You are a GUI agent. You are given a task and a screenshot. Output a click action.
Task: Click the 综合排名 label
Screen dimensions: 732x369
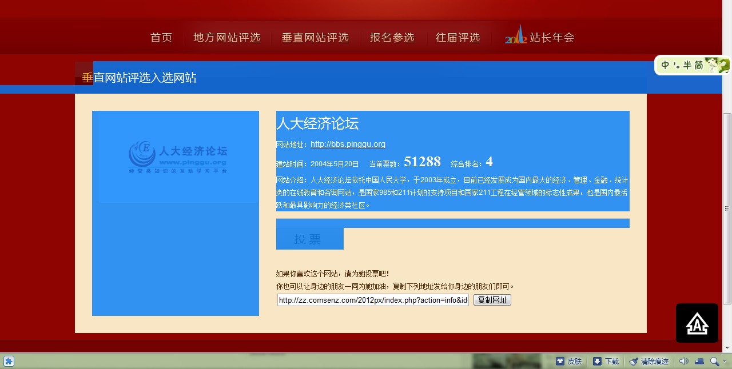point(467,164)
